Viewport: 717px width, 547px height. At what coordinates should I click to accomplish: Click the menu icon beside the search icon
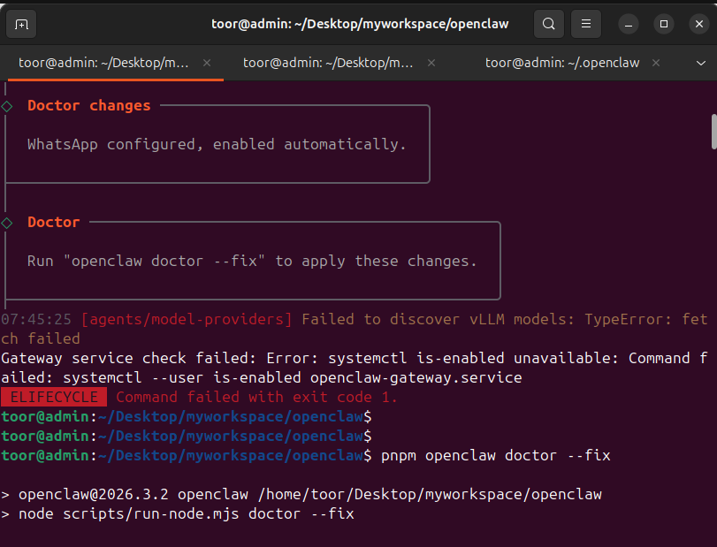585,24
